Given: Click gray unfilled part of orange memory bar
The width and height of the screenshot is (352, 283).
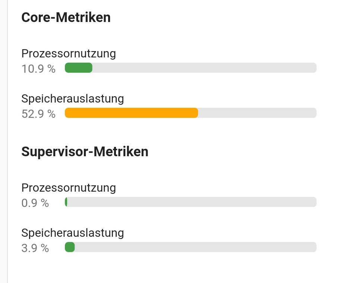Looking at the screenshot, I should tap(257, 113).
